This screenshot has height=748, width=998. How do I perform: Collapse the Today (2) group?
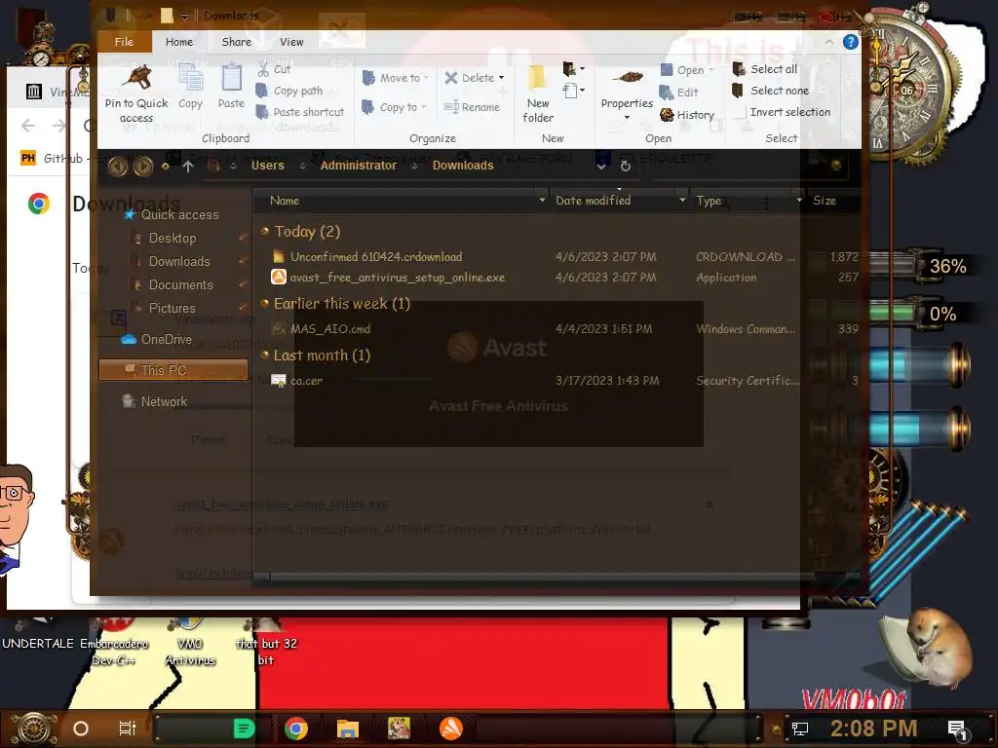265,231
